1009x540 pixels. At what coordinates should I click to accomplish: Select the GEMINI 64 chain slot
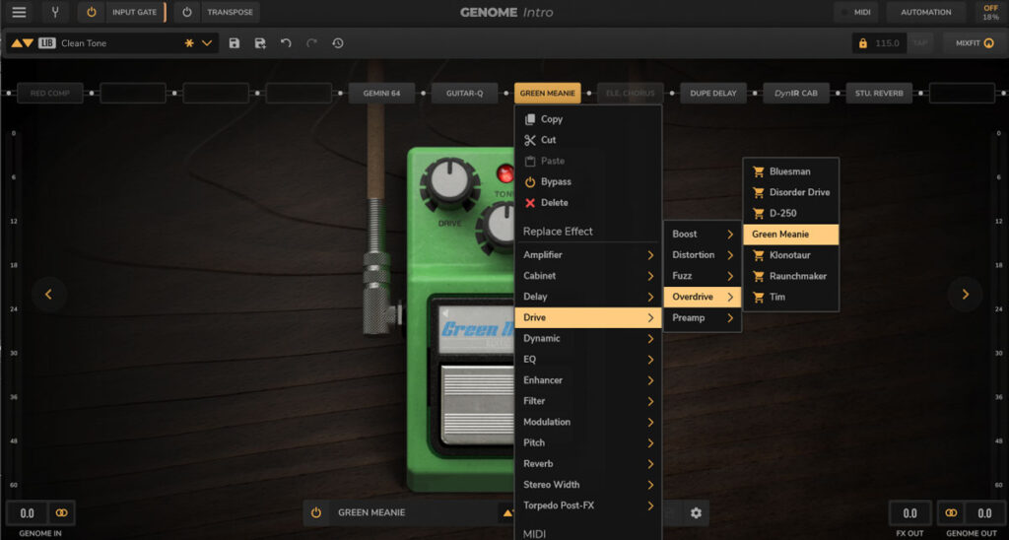(381, 94)
